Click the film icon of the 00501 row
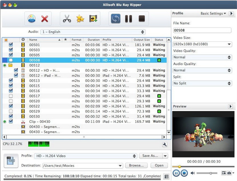This screenshot has width=237, height=181. 23,45
